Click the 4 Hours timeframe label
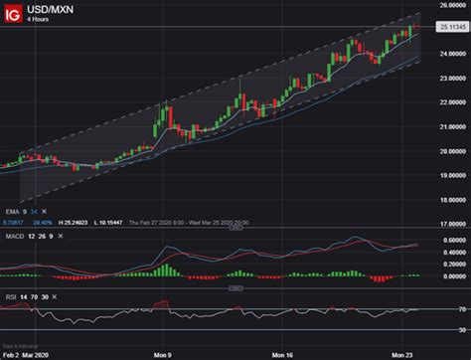471x360 pixels. coord(38,19)
